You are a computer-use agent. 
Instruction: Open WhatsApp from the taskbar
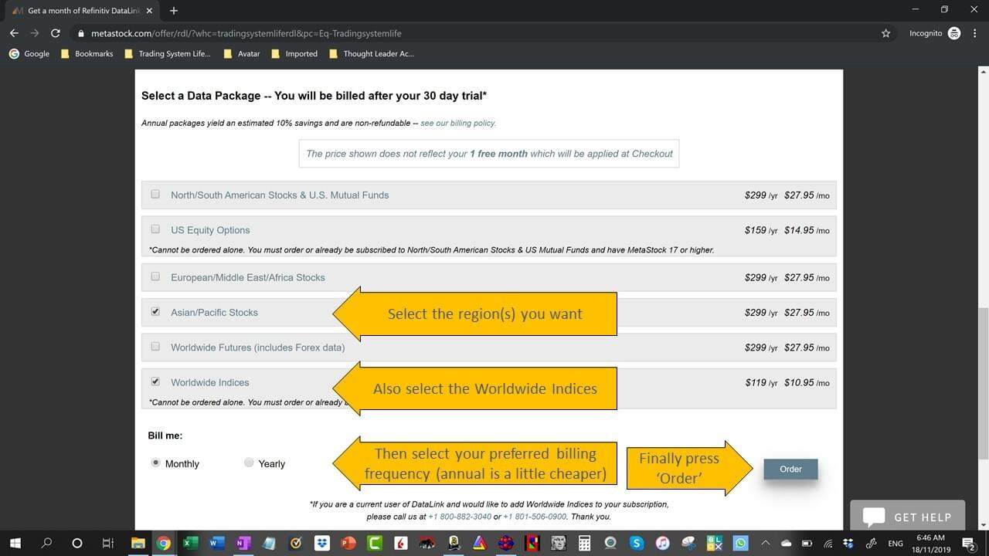[x=742, y=543]
